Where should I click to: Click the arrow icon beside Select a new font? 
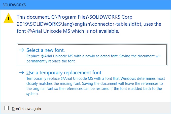[21, 50]
